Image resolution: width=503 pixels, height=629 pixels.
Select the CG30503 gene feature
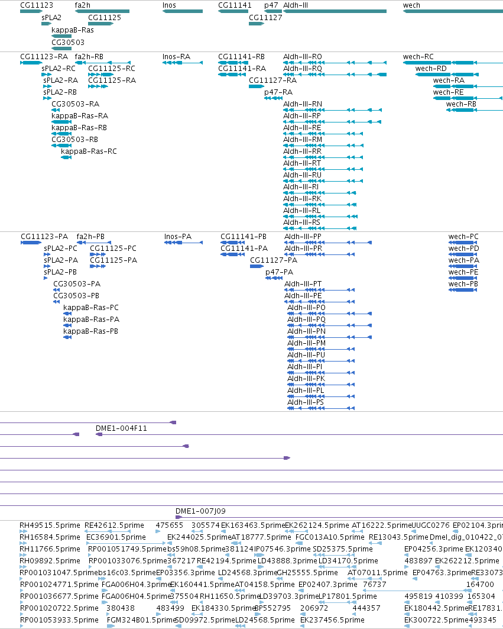pos(61,49)
